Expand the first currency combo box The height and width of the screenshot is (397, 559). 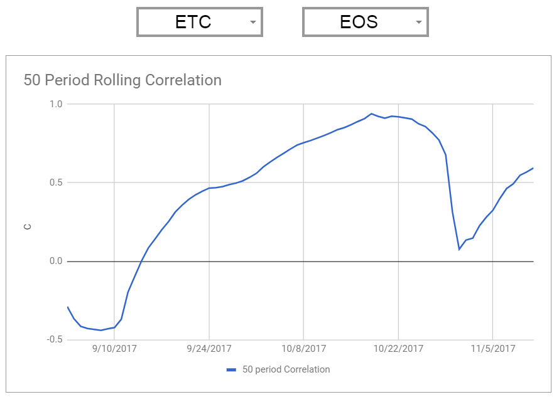(x=199, y=22)
